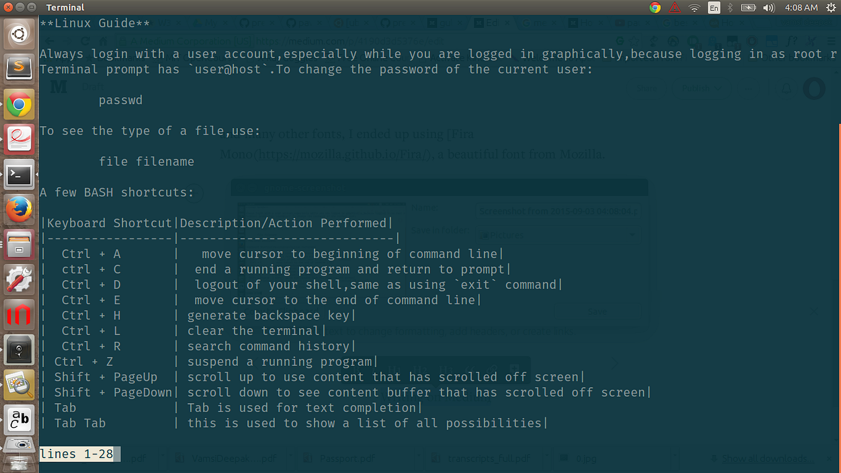Open the En keyboard layout indicator
This screenshot has height=473, width=841.
pos(714,7)
